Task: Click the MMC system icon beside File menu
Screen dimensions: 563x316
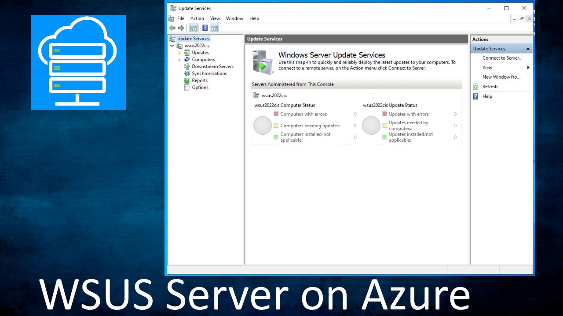Action: tap(171, 18)
